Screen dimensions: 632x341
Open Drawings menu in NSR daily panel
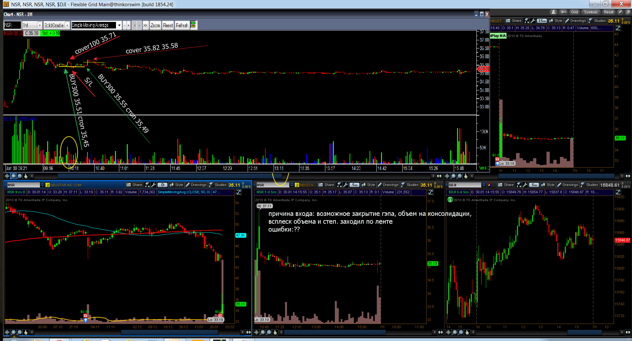click(196, 185)
